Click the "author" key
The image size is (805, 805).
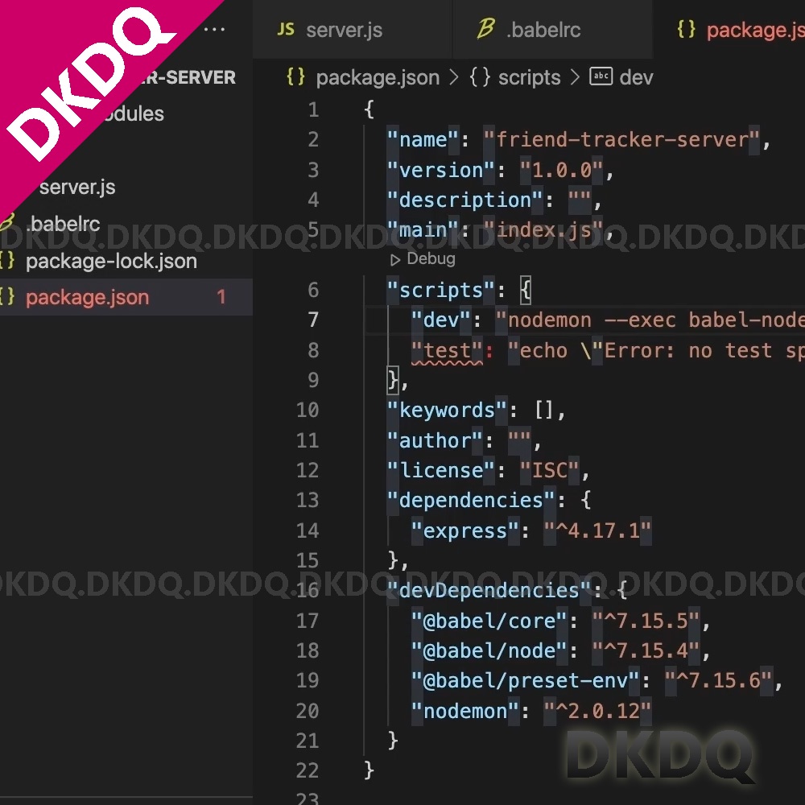[435, 440]
